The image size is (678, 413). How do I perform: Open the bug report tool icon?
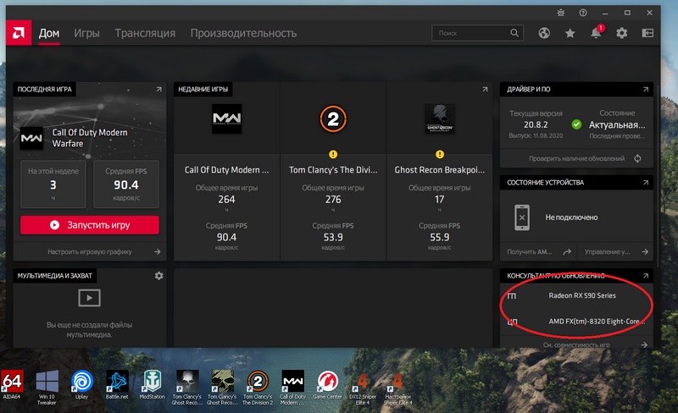point(561,13)
